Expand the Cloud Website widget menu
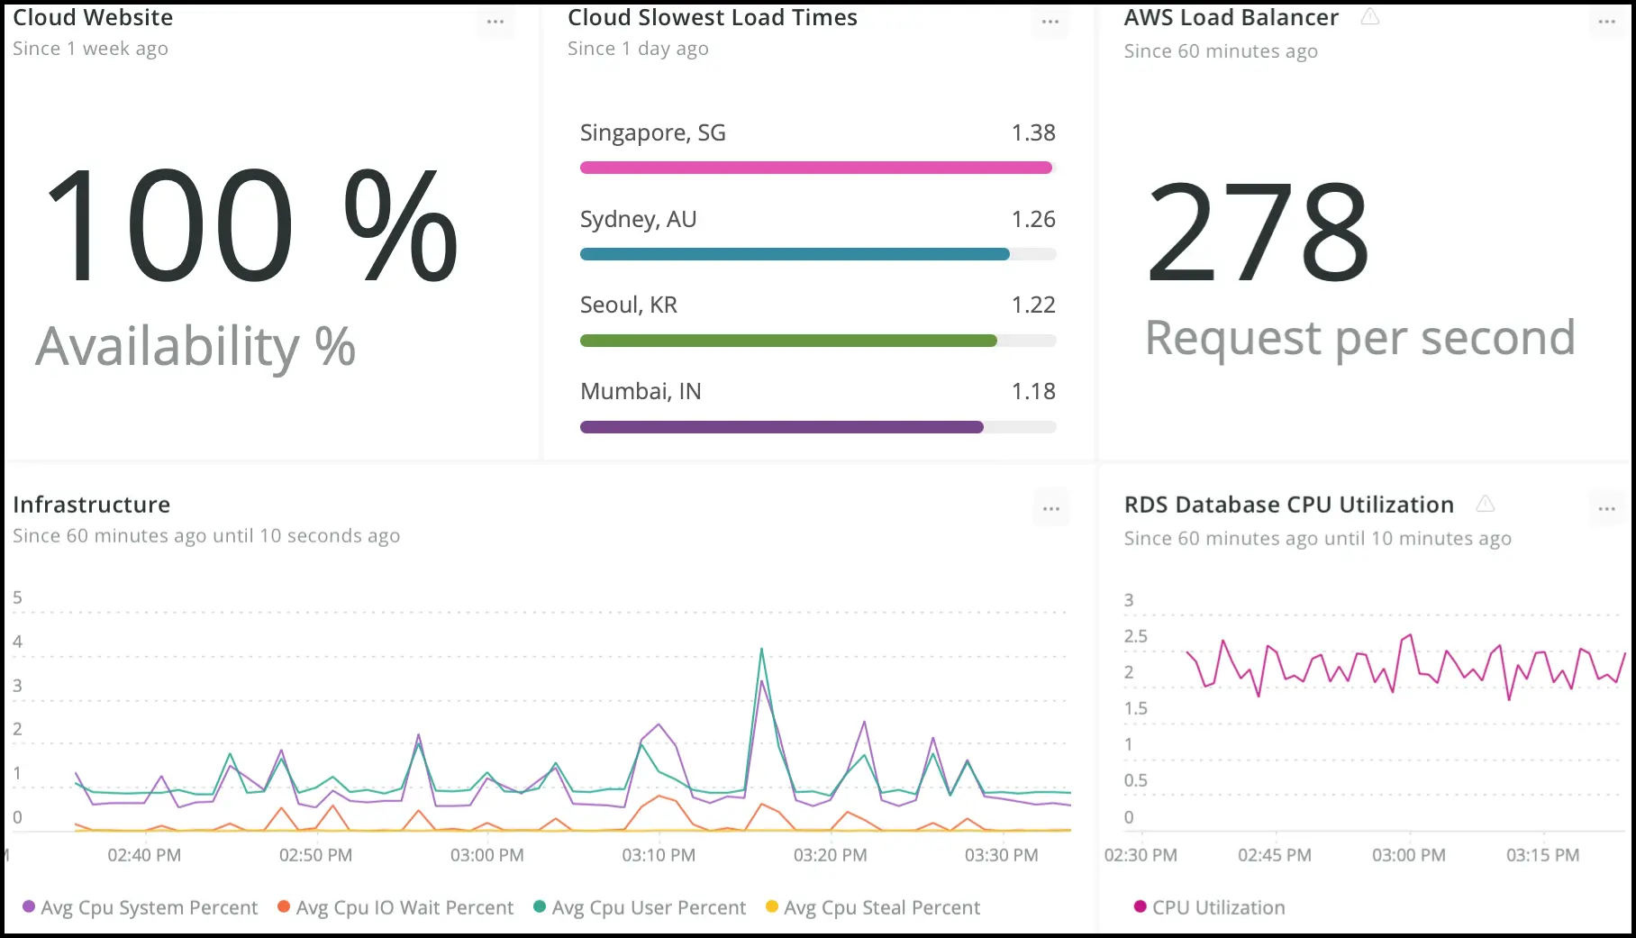The width and height of the screenshot is (1636, 938). [x=495, y=23]
